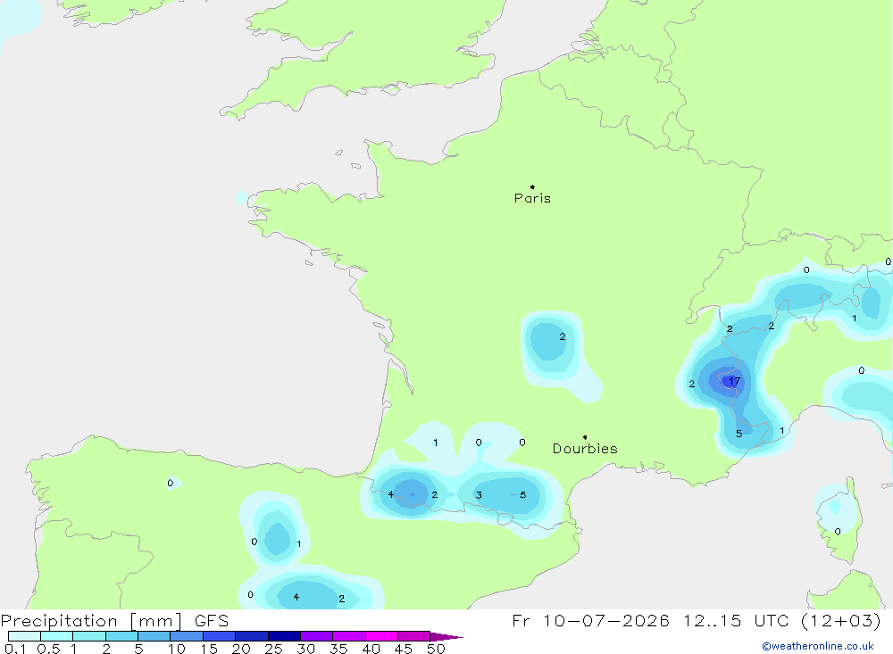
Task: Pick the 20–25 mm dark blue legend swatch
Action: click(x=252, y=636)
